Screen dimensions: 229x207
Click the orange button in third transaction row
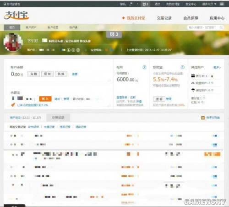click(x=213, y=154)
